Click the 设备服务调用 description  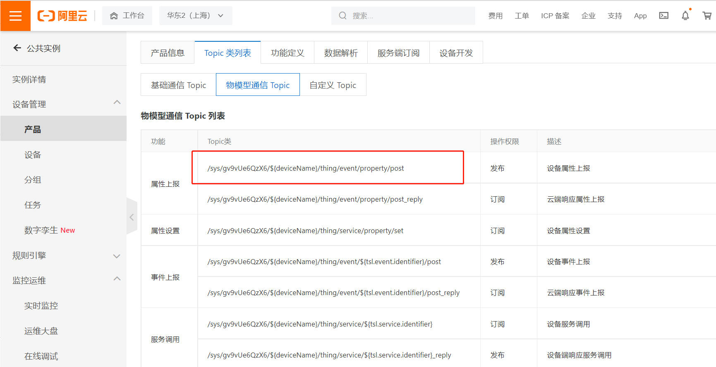pyautogui.click(x=568, y=324)
